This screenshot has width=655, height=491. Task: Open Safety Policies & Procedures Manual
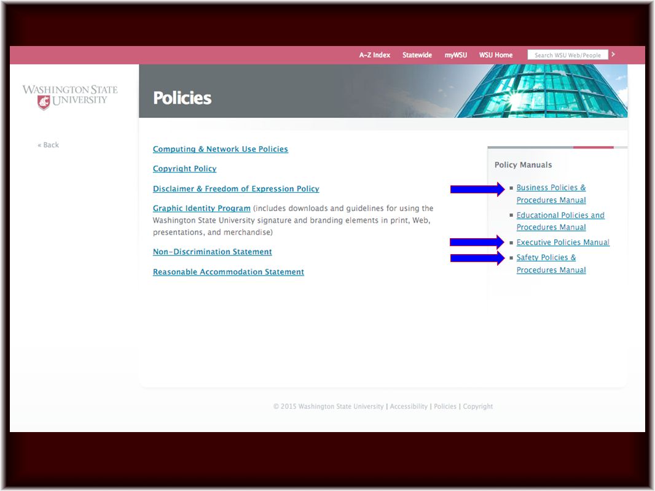point(551,264)
